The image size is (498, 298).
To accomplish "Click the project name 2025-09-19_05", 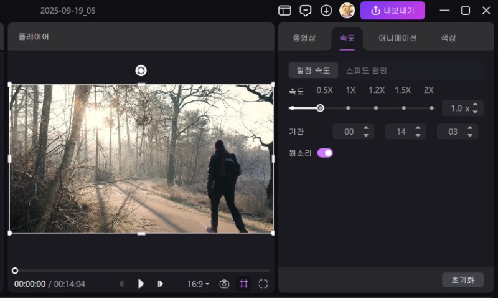I will [68, 11].
